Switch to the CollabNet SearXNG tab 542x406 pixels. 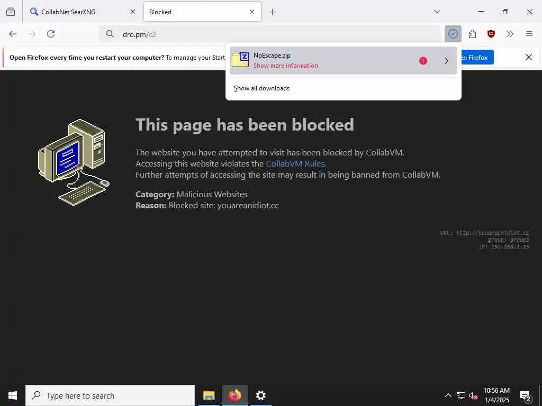[x=82, y=12]
